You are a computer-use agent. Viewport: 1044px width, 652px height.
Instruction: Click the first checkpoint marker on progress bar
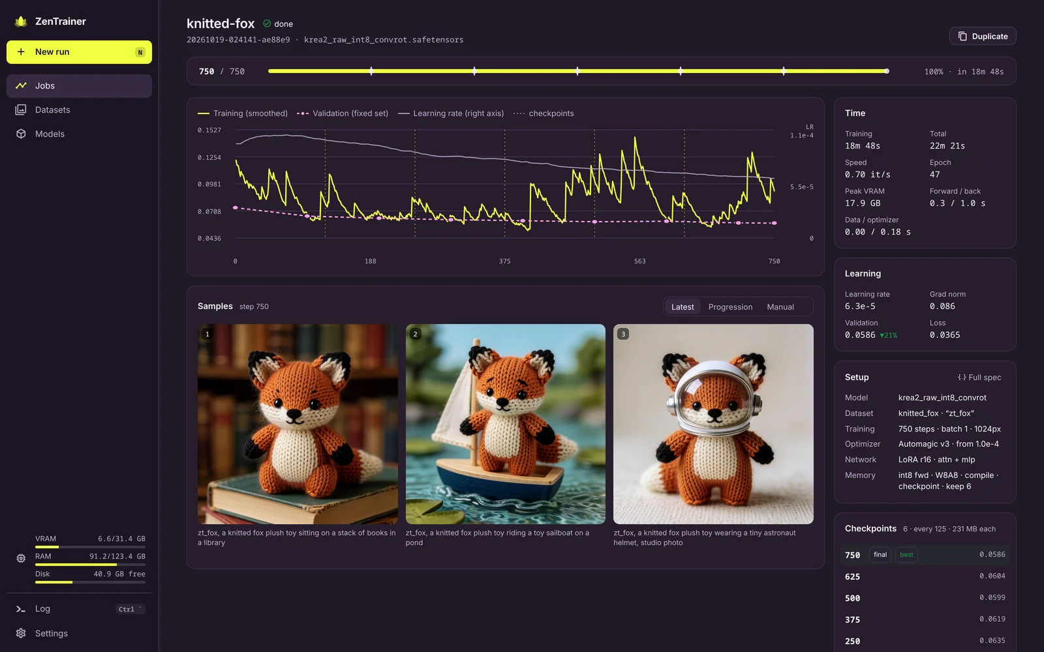pyautogui.click(x=371, y=71)
